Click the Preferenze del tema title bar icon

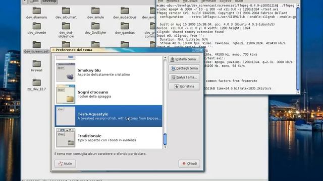pyautogui.click(x=53, y=50)
